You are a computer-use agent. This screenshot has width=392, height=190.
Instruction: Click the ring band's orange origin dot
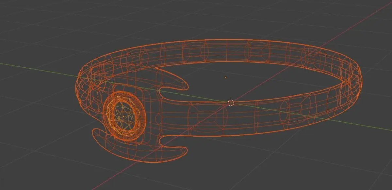225,77
